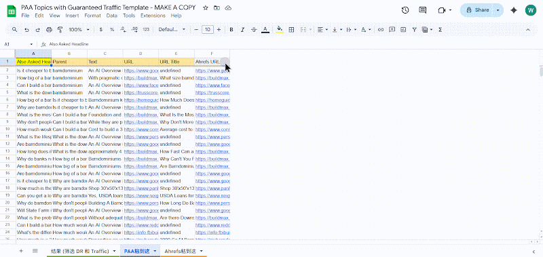The height and width of the screenshot is (257, 543).
Task: Open the zoom 100% dropdown
Action: pyautogui.click(x=79, y=30)
